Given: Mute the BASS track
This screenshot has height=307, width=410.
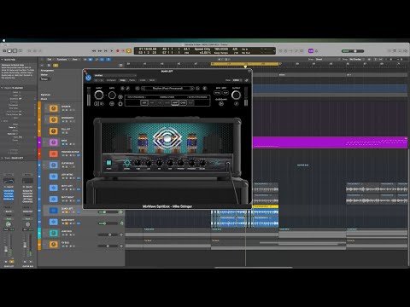Looking at the screenshot, I should [63, 144].
